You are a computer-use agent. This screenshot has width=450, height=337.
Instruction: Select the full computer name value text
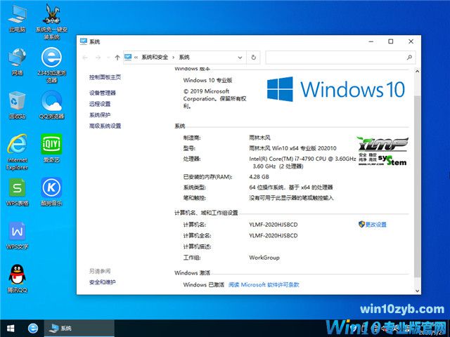click(274, 236)
